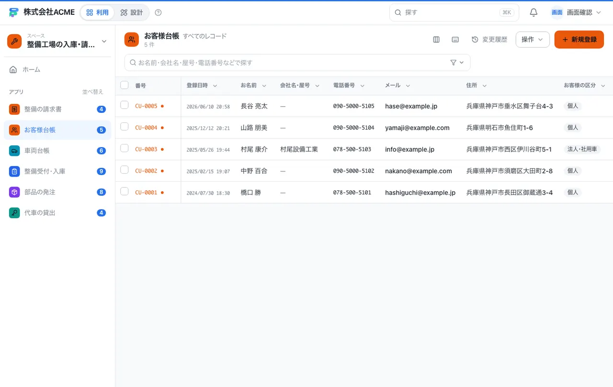Click the お客様台帳 header icon
The height and width of the screenshot is (387, 613).
(x=132, y=40)
